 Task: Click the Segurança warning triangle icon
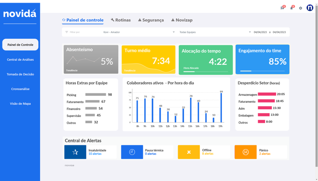140,20
